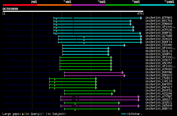Select the UniRef100_A7Y5W7 label
This screenshot has height=116, width=177.
pyautogui.click(x=159, y=97)
